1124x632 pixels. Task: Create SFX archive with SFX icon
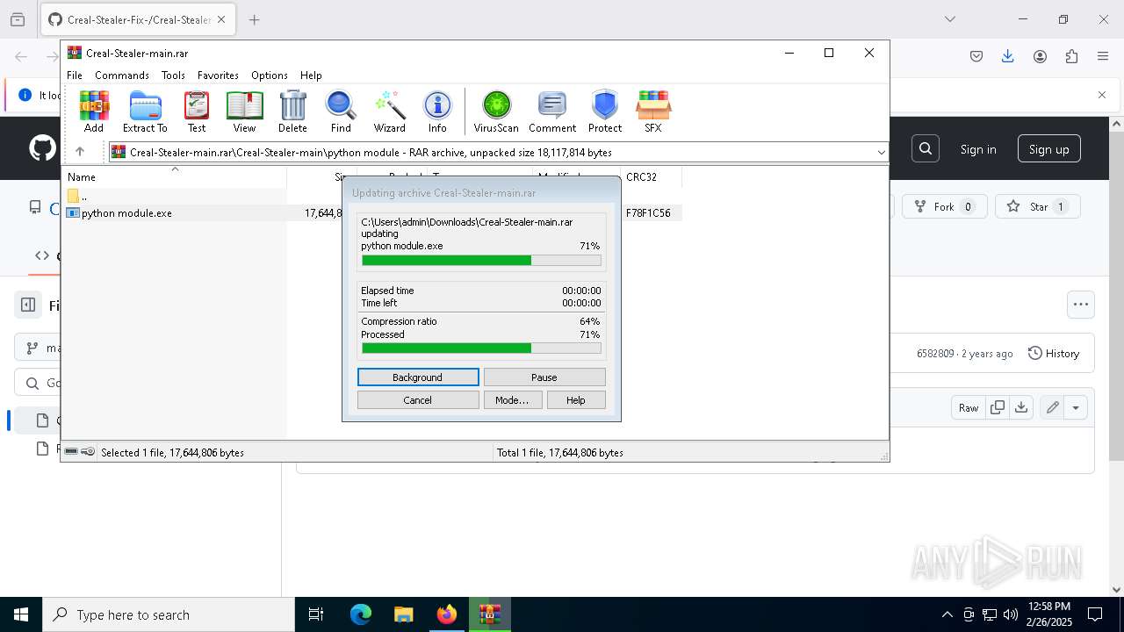click(x=653, y=111)
